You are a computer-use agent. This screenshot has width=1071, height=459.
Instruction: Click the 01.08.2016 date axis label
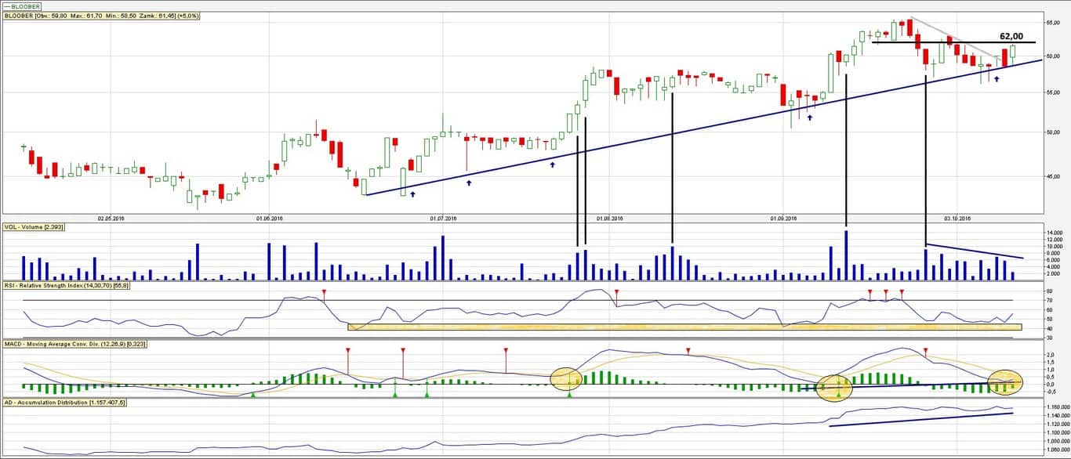[x=609, y=219]
